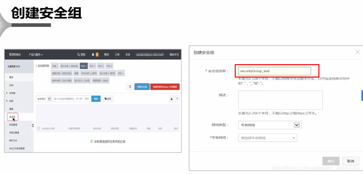The height and width of the screenshot is (174, 363).
Task: Open 实例 in the ECS sidebar
Action: 11,85
